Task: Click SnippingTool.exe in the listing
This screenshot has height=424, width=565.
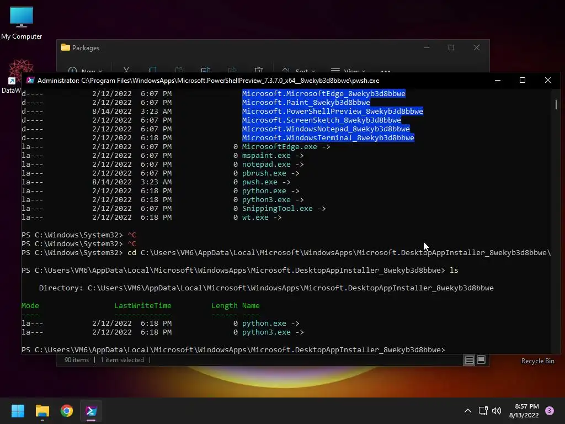Action: tap(277, 208)
